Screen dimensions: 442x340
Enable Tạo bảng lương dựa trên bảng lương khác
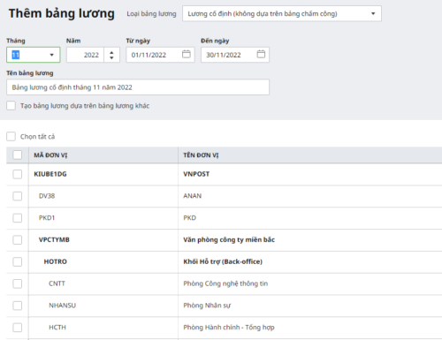(x=11, y=106)
